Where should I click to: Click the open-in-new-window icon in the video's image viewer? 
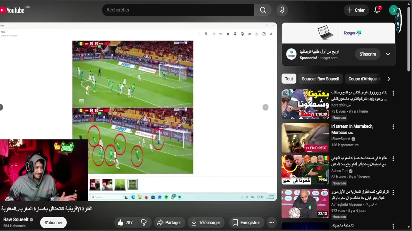pos(264,34)
